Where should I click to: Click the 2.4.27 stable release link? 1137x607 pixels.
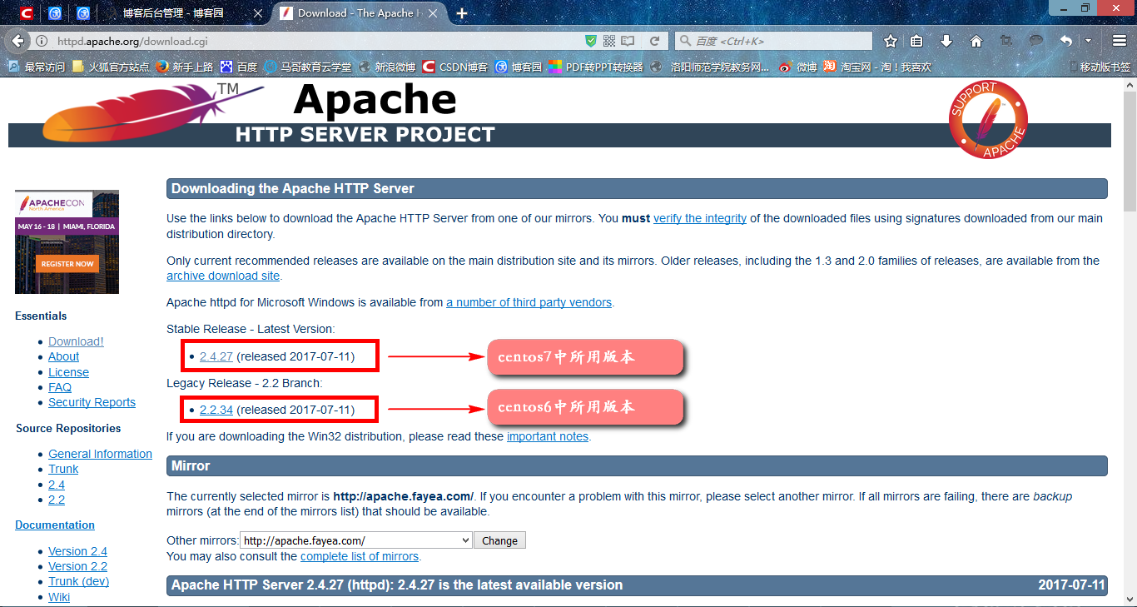216,356
